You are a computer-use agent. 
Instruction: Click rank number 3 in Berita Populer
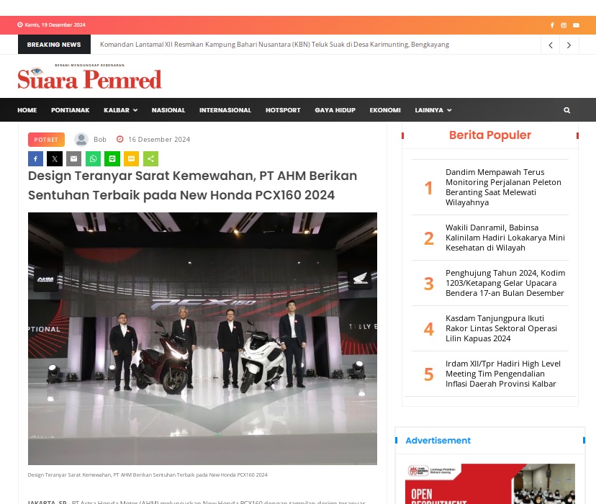click(428, 284)
